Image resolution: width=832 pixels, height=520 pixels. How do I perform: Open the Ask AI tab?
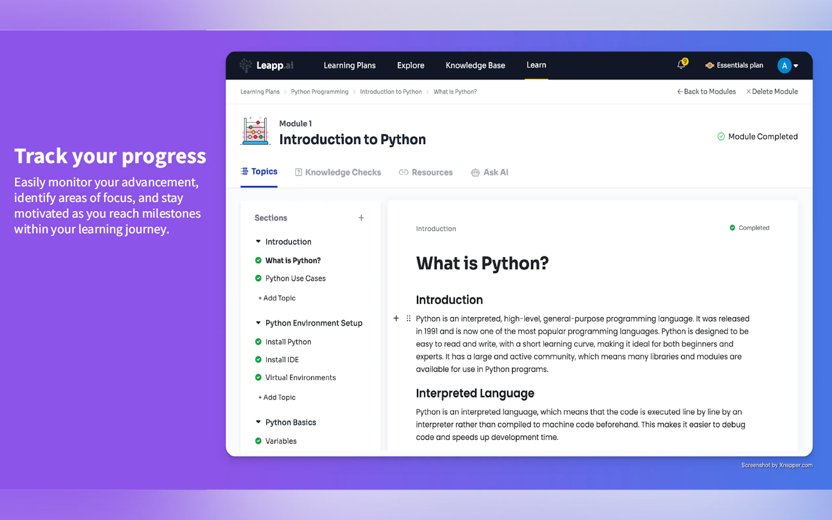489,172
